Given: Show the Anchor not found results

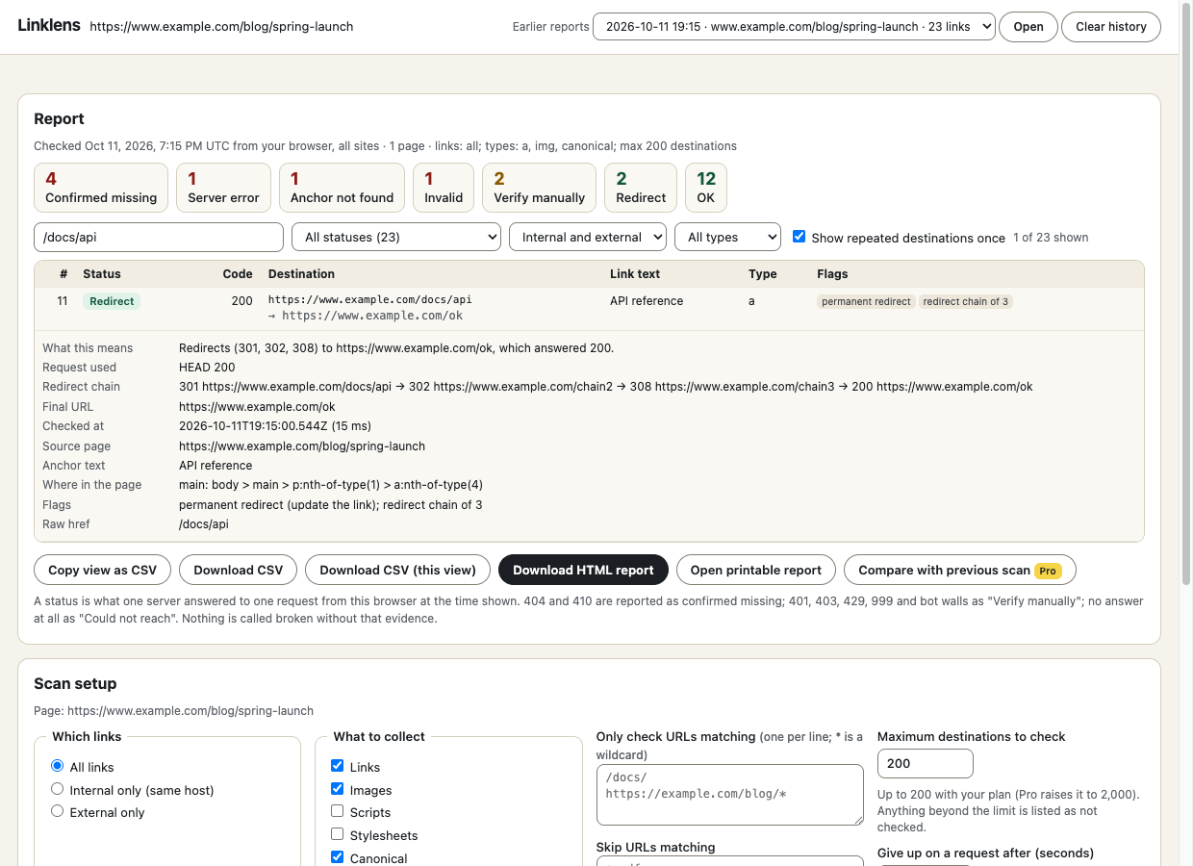Looking at the screenshot, I should [342, 188].
